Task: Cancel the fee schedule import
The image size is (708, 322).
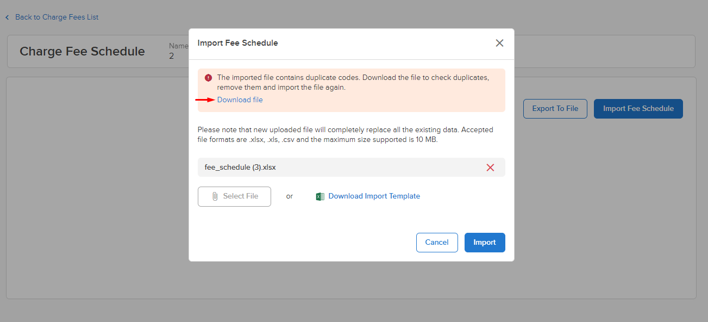Action: point(437,242)
